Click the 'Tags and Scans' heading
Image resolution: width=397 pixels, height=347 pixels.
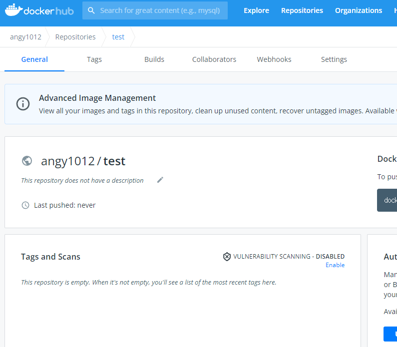[x=50, y=257]
